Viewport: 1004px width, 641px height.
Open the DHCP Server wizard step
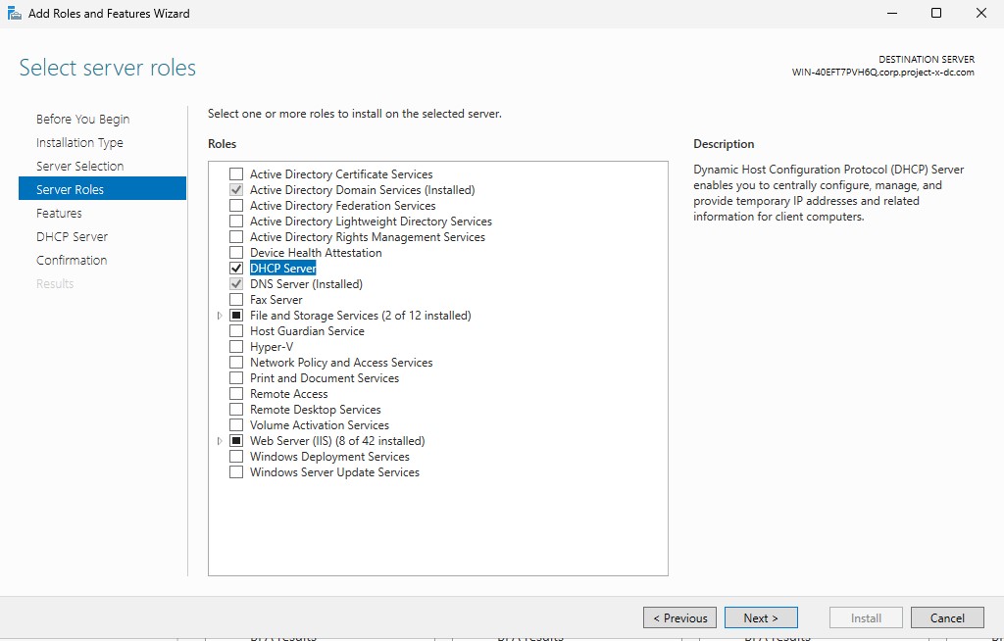tap(72, 237)
